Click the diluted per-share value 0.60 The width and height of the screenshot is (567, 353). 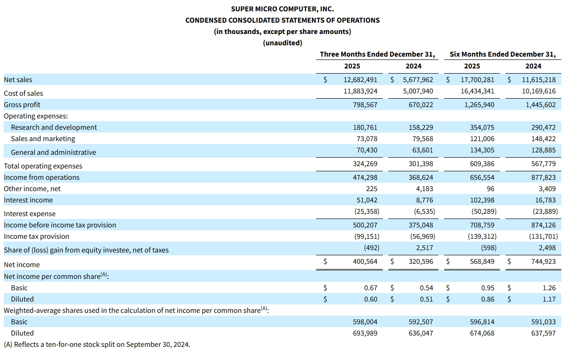point(370,299)
